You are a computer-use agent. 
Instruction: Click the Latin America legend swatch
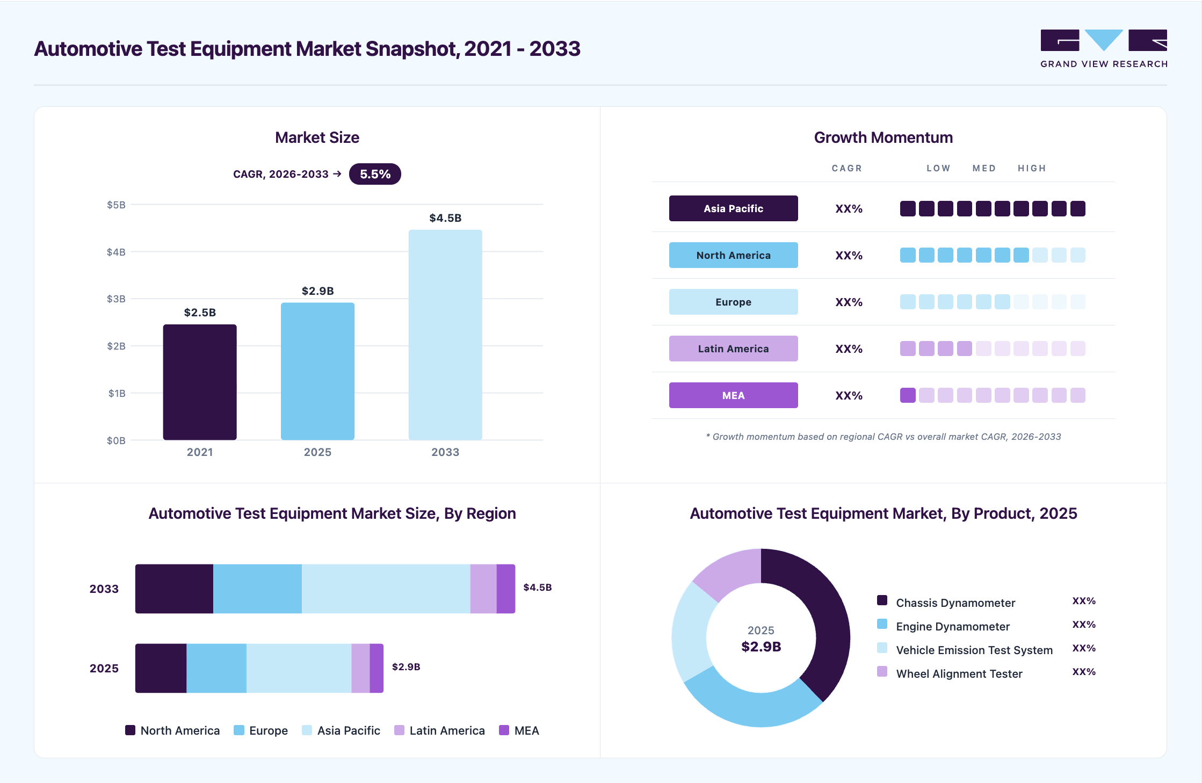click(x=399, y=730)
